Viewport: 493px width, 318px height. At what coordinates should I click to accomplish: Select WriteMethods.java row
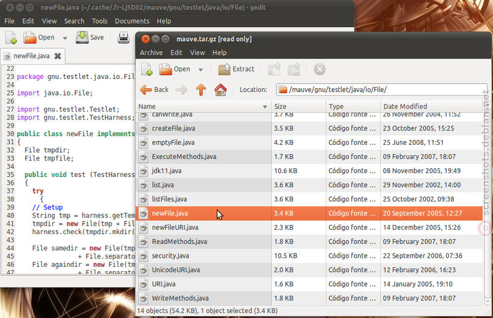309,298
